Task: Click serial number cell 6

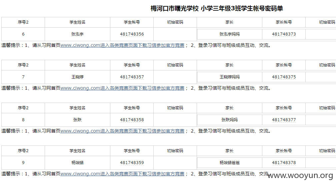Action: tap(23, 34)
